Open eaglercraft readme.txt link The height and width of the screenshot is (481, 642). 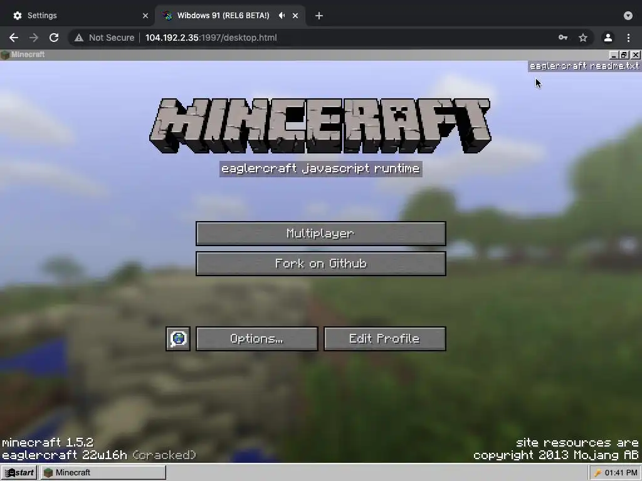click(584, 66)
